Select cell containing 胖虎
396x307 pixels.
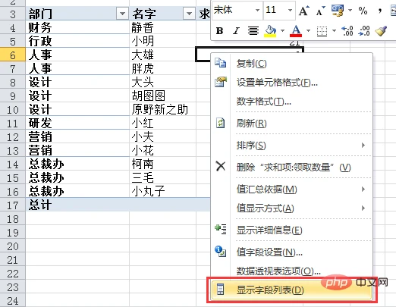tap(162, 68)
